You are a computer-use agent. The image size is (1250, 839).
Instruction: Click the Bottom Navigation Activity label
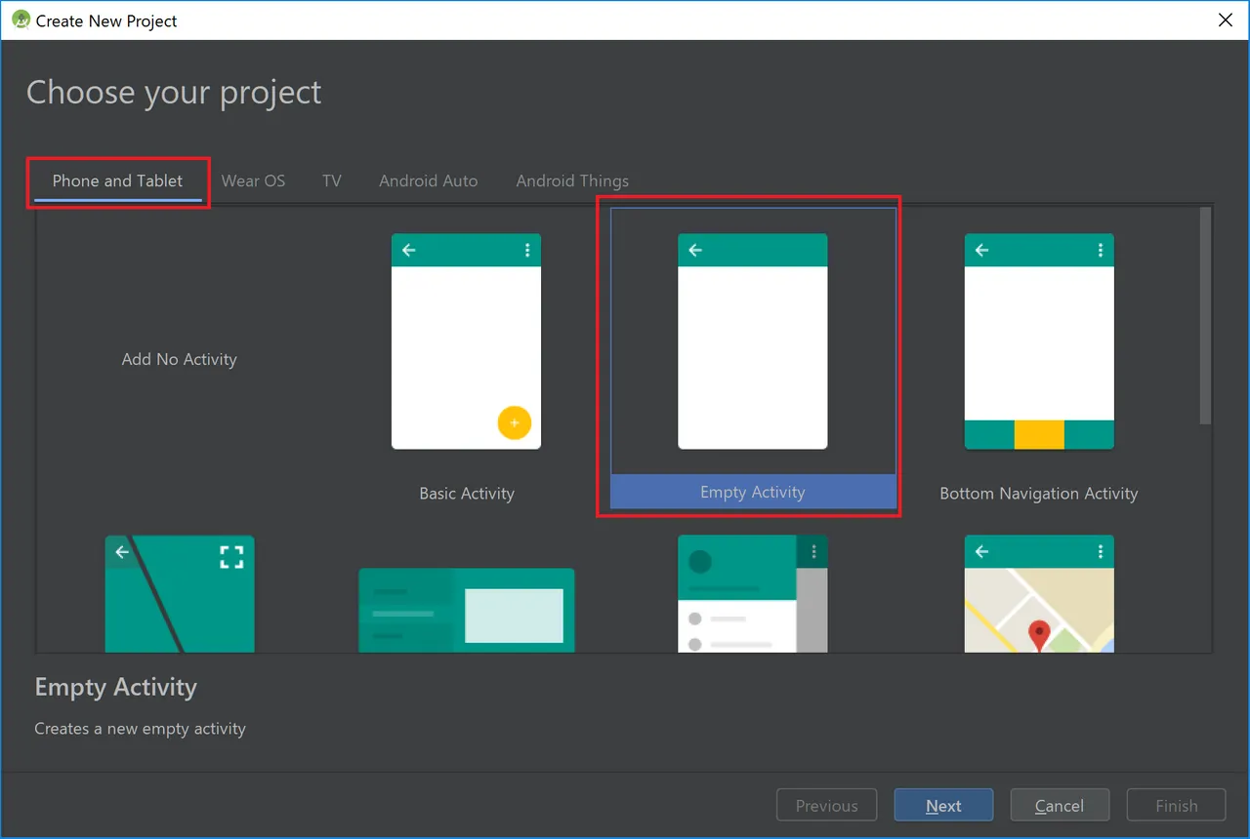coord(1039,494)
